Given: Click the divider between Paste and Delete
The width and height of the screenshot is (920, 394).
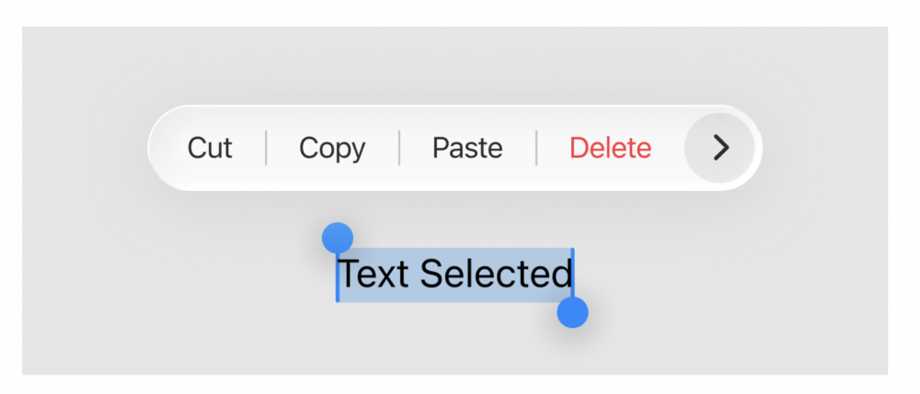Looking at the screenshot, I should [x=536, y=148].
